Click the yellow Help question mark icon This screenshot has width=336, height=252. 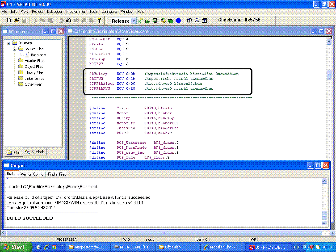coord(99,20)
